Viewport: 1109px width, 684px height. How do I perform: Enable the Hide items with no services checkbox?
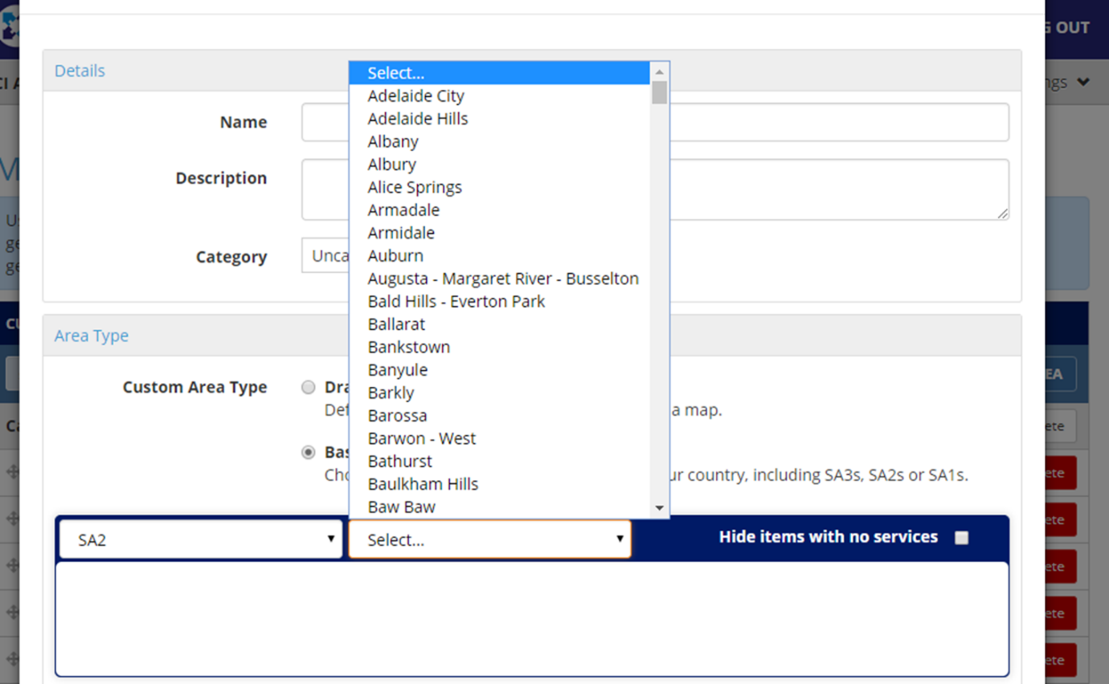961,537
